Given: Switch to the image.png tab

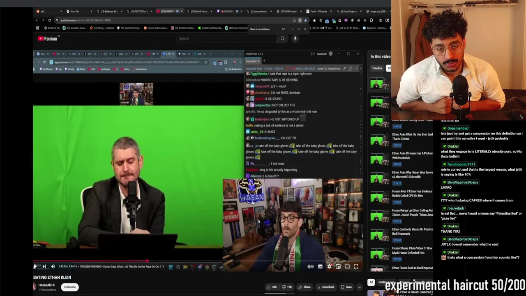Looking at the screenshot, I should (x=377, y=11).
